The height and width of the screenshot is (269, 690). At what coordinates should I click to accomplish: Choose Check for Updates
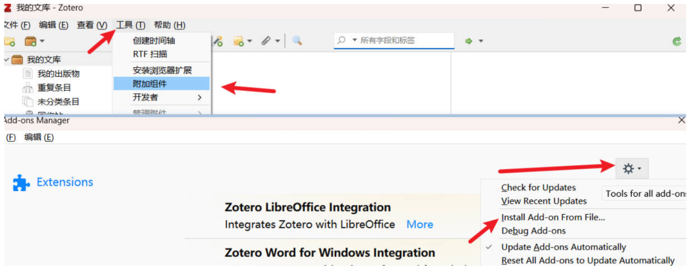click(x=538, y=188)
